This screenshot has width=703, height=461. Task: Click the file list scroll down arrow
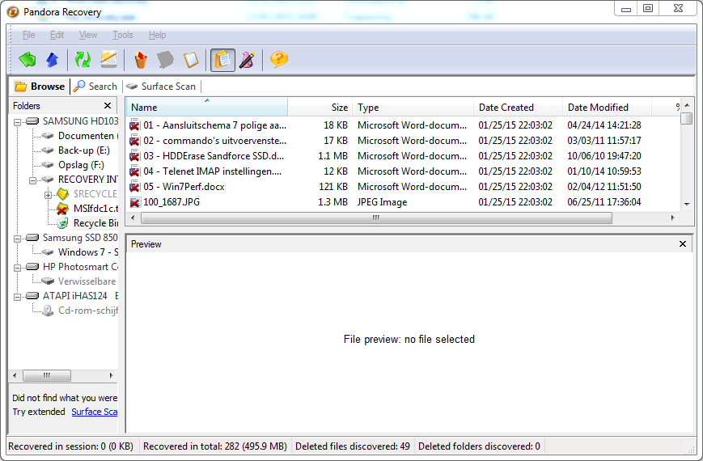(x=686, y=204)
